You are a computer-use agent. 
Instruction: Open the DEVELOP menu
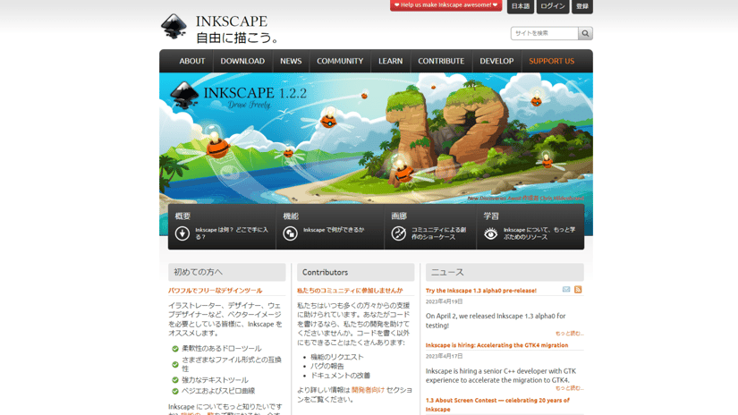[496, 61]
